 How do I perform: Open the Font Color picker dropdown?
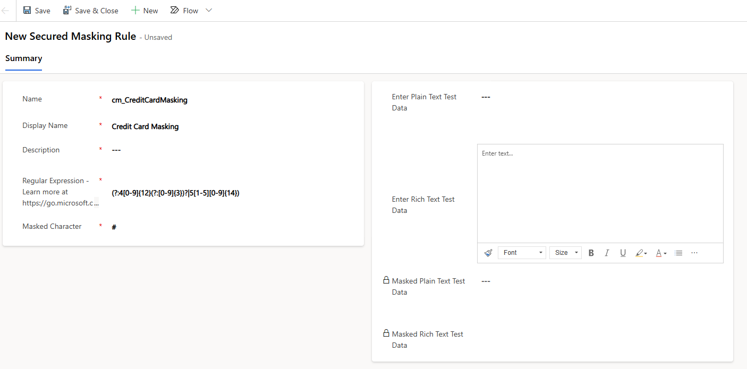coord(660,253)
